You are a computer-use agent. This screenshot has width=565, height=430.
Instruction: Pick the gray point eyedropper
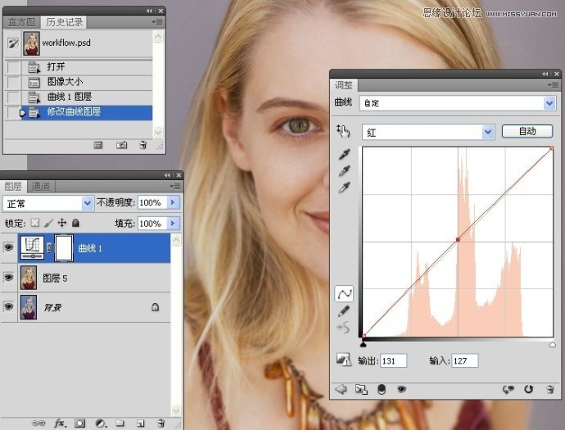pyautogui.click(x=344, y=171)
